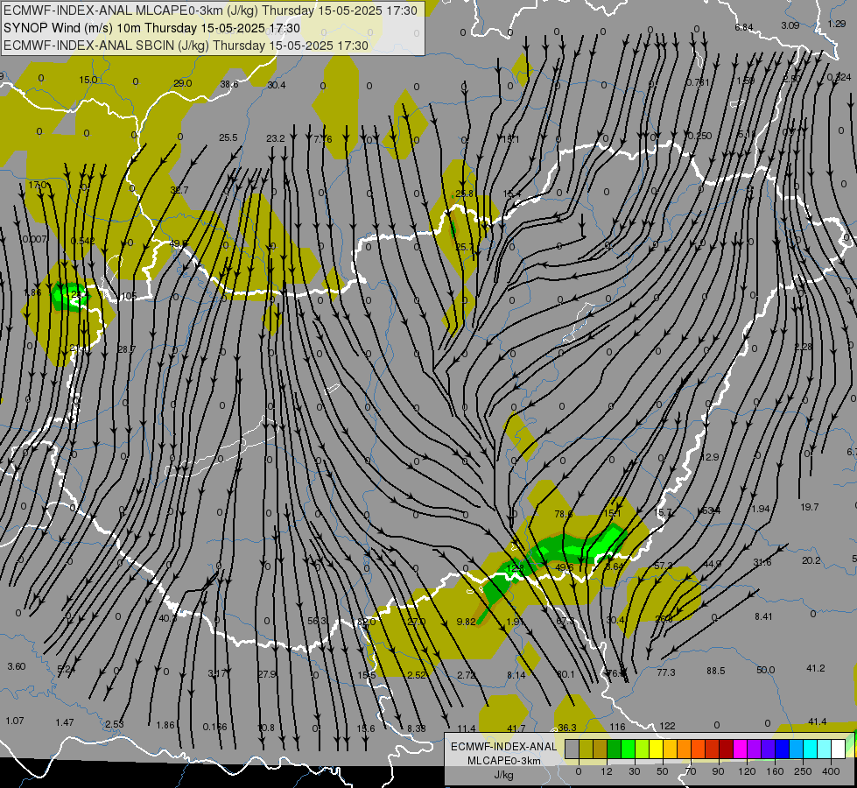
Task: Click the pure yellow legend swatch
Action: (656, 748)
